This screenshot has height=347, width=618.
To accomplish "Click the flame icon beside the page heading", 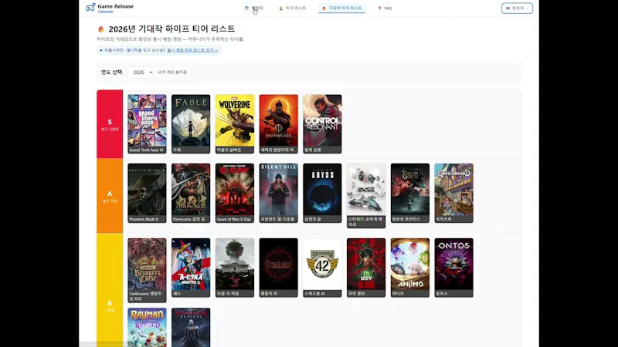I will pos(101,29).
